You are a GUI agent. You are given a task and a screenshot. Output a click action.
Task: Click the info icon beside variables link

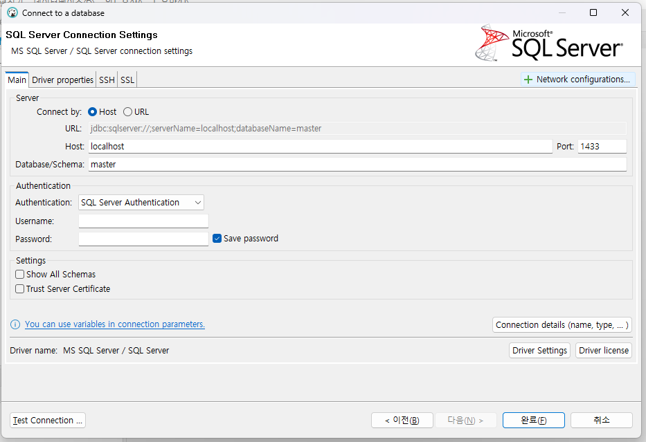15,324
